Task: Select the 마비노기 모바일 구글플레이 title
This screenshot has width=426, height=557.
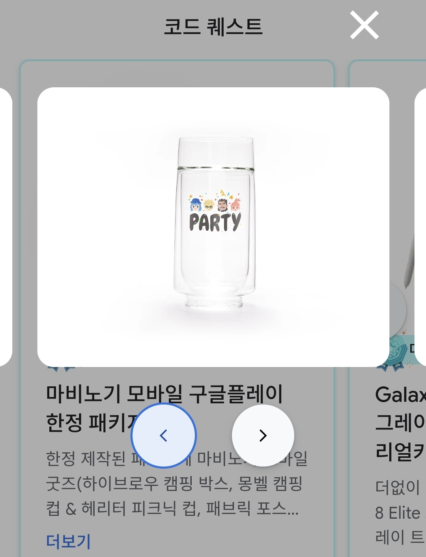Action: 164,393
